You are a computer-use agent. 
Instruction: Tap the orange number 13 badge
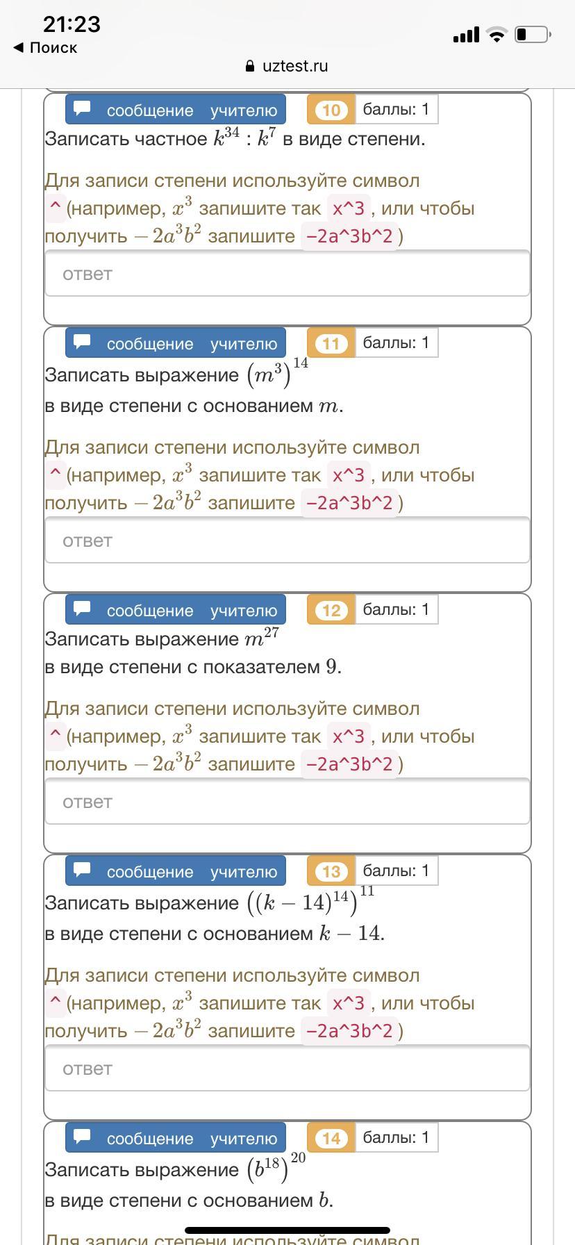point(331,871)
